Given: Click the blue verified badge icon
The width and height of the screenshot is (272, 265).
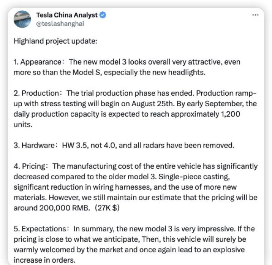Looking at the screenshot, I should [103, 15].
